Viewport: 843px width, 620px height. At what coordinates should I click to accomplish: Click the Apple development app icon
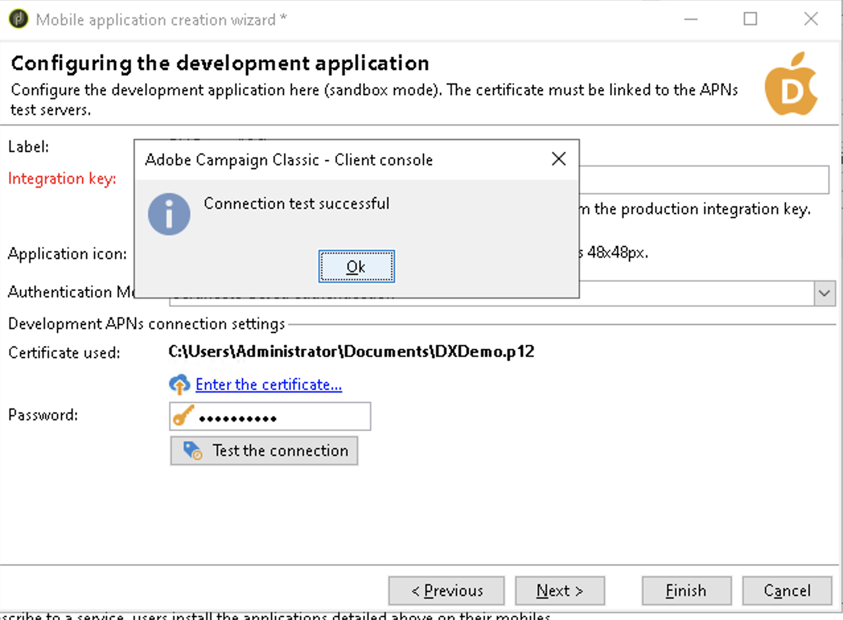pyautogui.click(x=791, y=85)
